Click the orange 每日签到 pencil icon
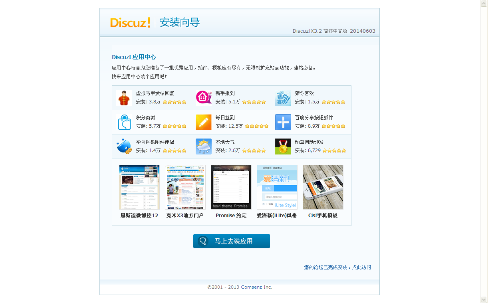The height and width of the screenshot is (303, 488). click(203, 122)
